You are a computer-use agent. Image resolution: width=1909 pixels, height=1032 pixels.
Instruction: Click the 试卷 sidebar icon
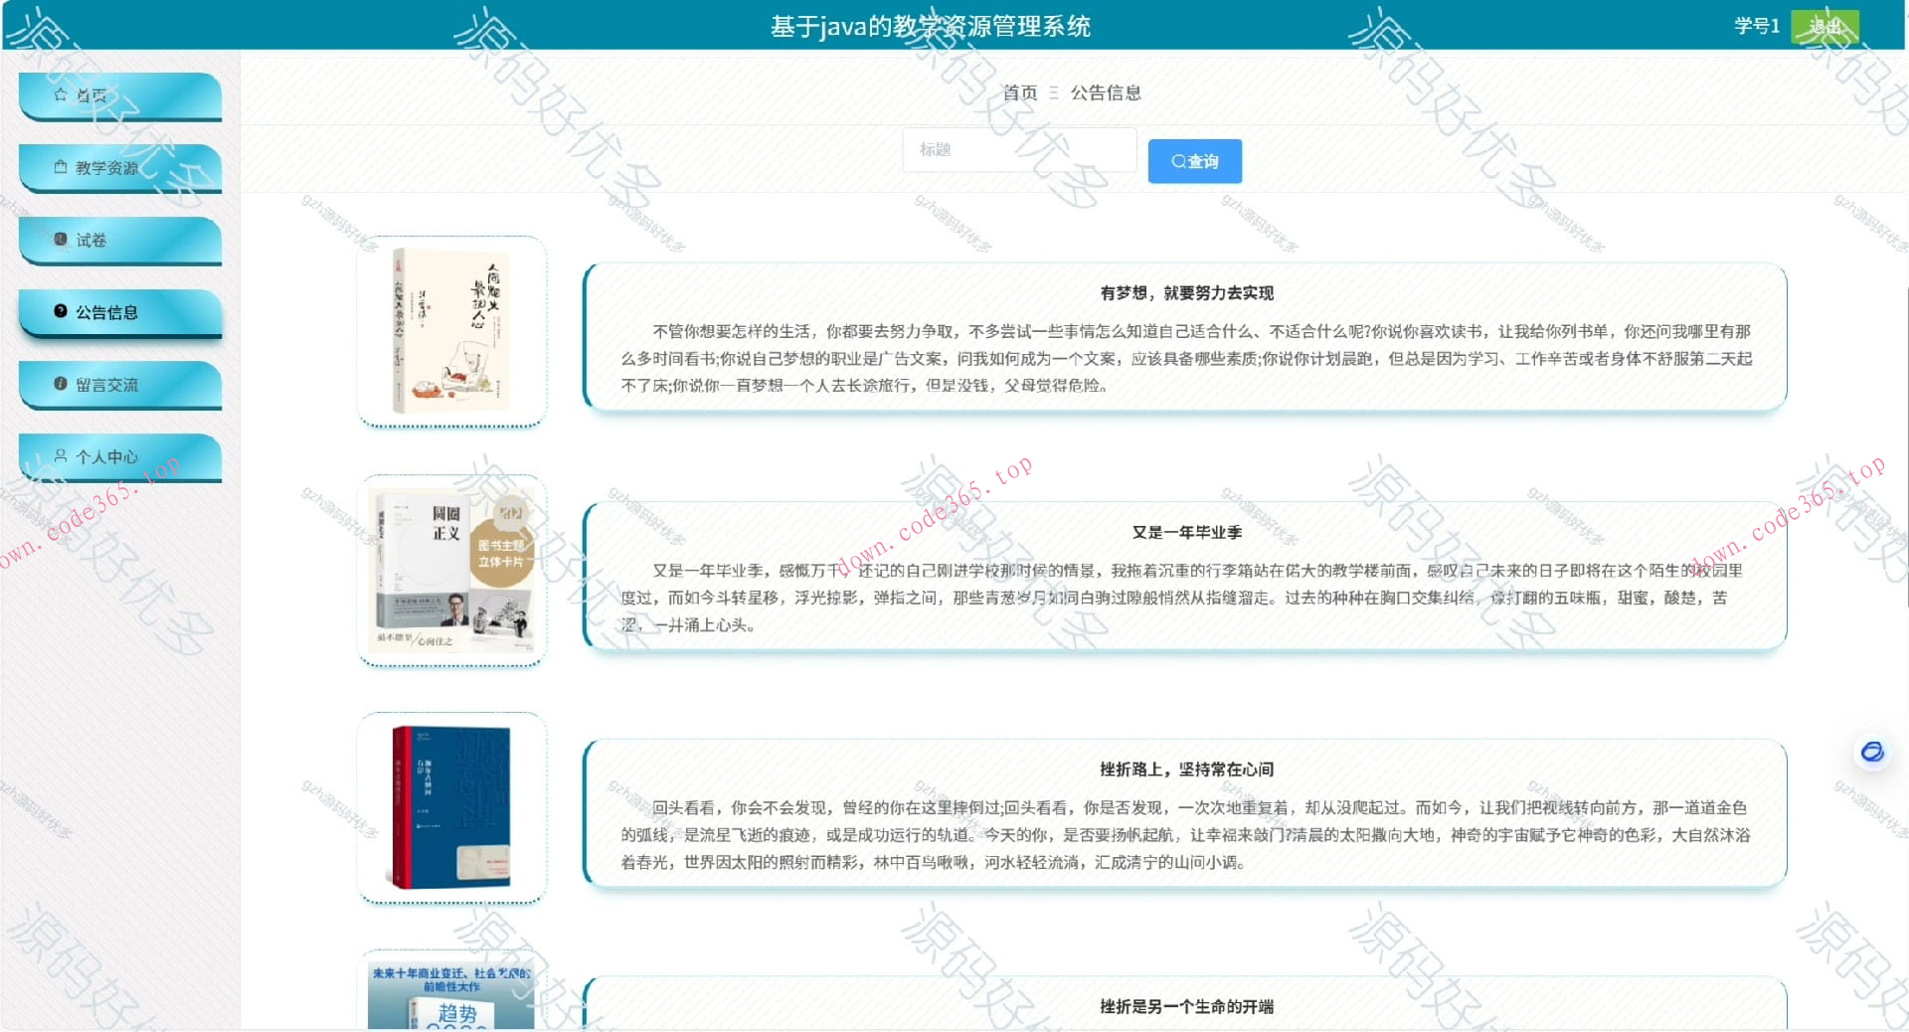click(59, 240)
